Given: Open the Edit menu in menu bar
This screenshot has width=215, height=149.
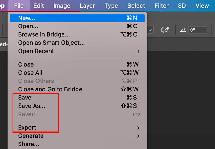Looking at the screenshot, I should pyautogui.click(x=39, y=6).
